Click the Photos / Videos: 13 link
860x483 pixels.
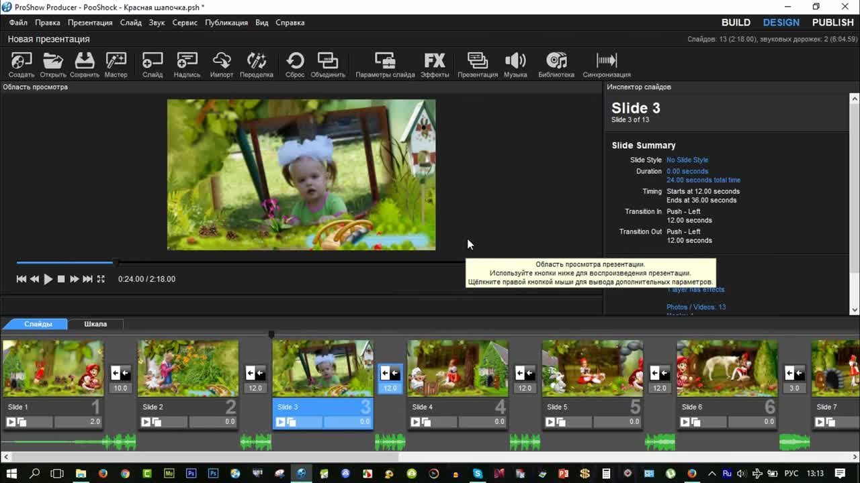pos(696,307)
